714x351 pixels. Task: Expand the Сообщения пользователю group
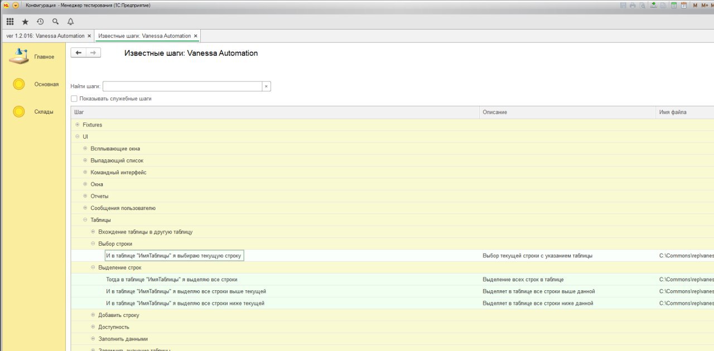(x=85, y=208)
